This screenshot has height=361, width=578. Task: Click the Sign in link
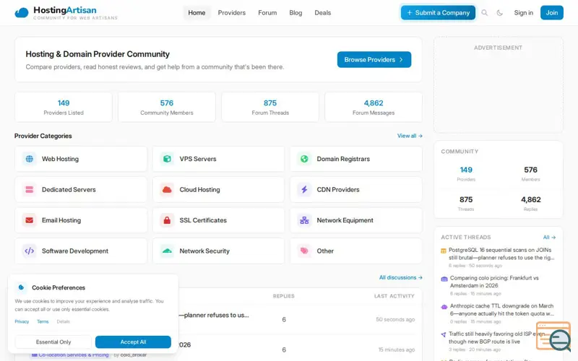point(523,13)
